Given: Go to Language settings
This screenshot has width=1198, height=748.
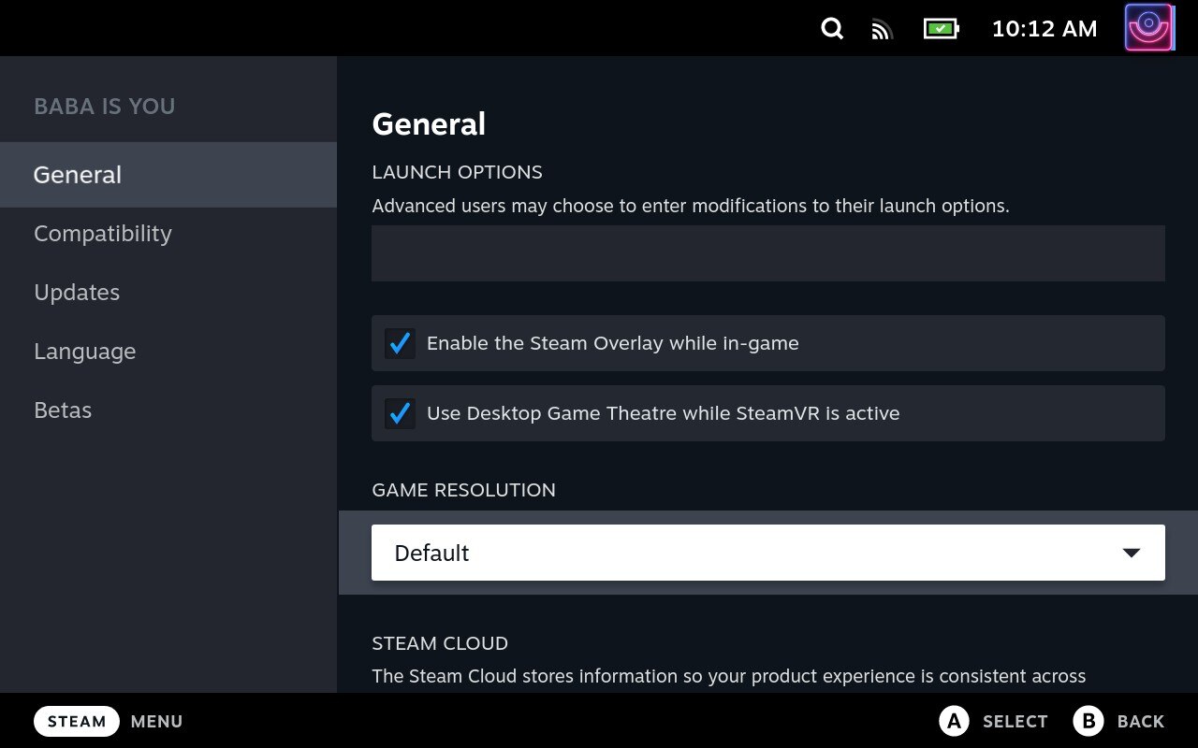Looking at the screenshot, I should pos(84,351).
